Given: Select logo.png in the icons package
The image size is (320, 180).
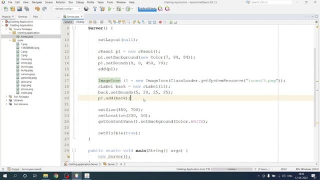Looking at the screenshot, I should point(26,85).
